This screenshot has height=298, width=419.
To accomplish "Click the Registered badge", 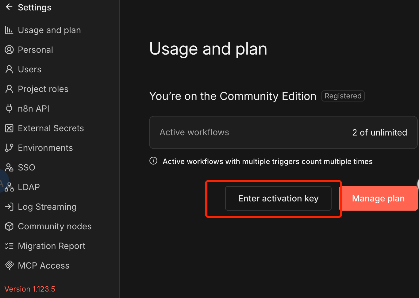I will (x=343, y=96).
